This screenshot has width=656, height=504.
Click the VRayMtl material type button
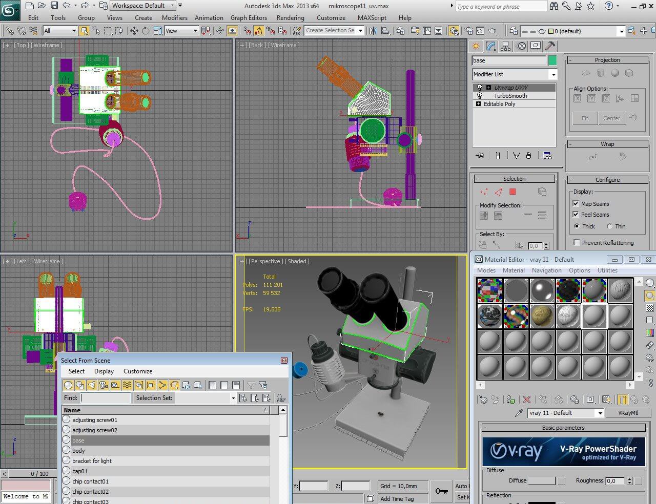coord(628,413)
